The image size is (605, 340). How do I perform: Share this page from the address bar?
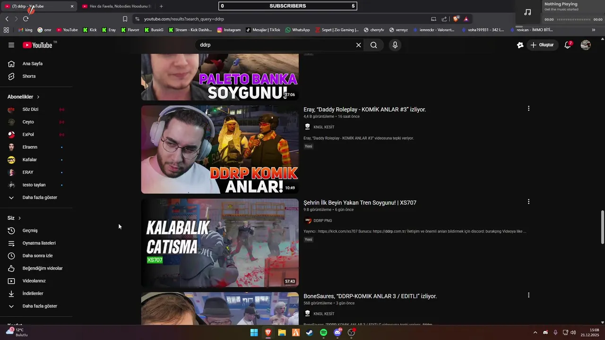tap(444, 19)
